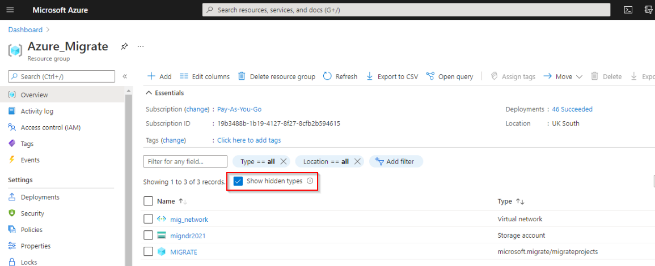Collapse the left sidebar menu
Viewport: 655px width, 266px height.
(125, 76)
